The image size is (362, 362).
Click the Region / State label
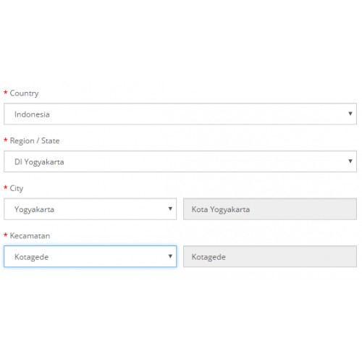pos(35,140)
